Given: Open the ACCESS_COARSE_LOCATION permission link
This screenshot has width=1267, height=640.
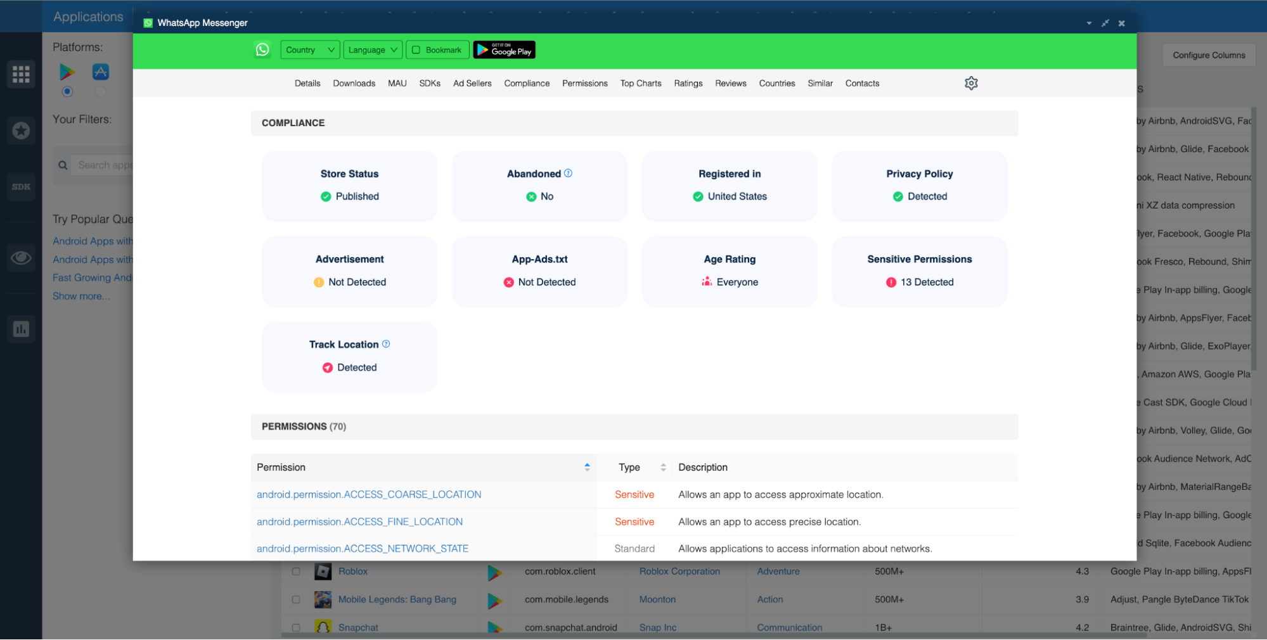Looking at the screenshot, I should click(369, 494).
